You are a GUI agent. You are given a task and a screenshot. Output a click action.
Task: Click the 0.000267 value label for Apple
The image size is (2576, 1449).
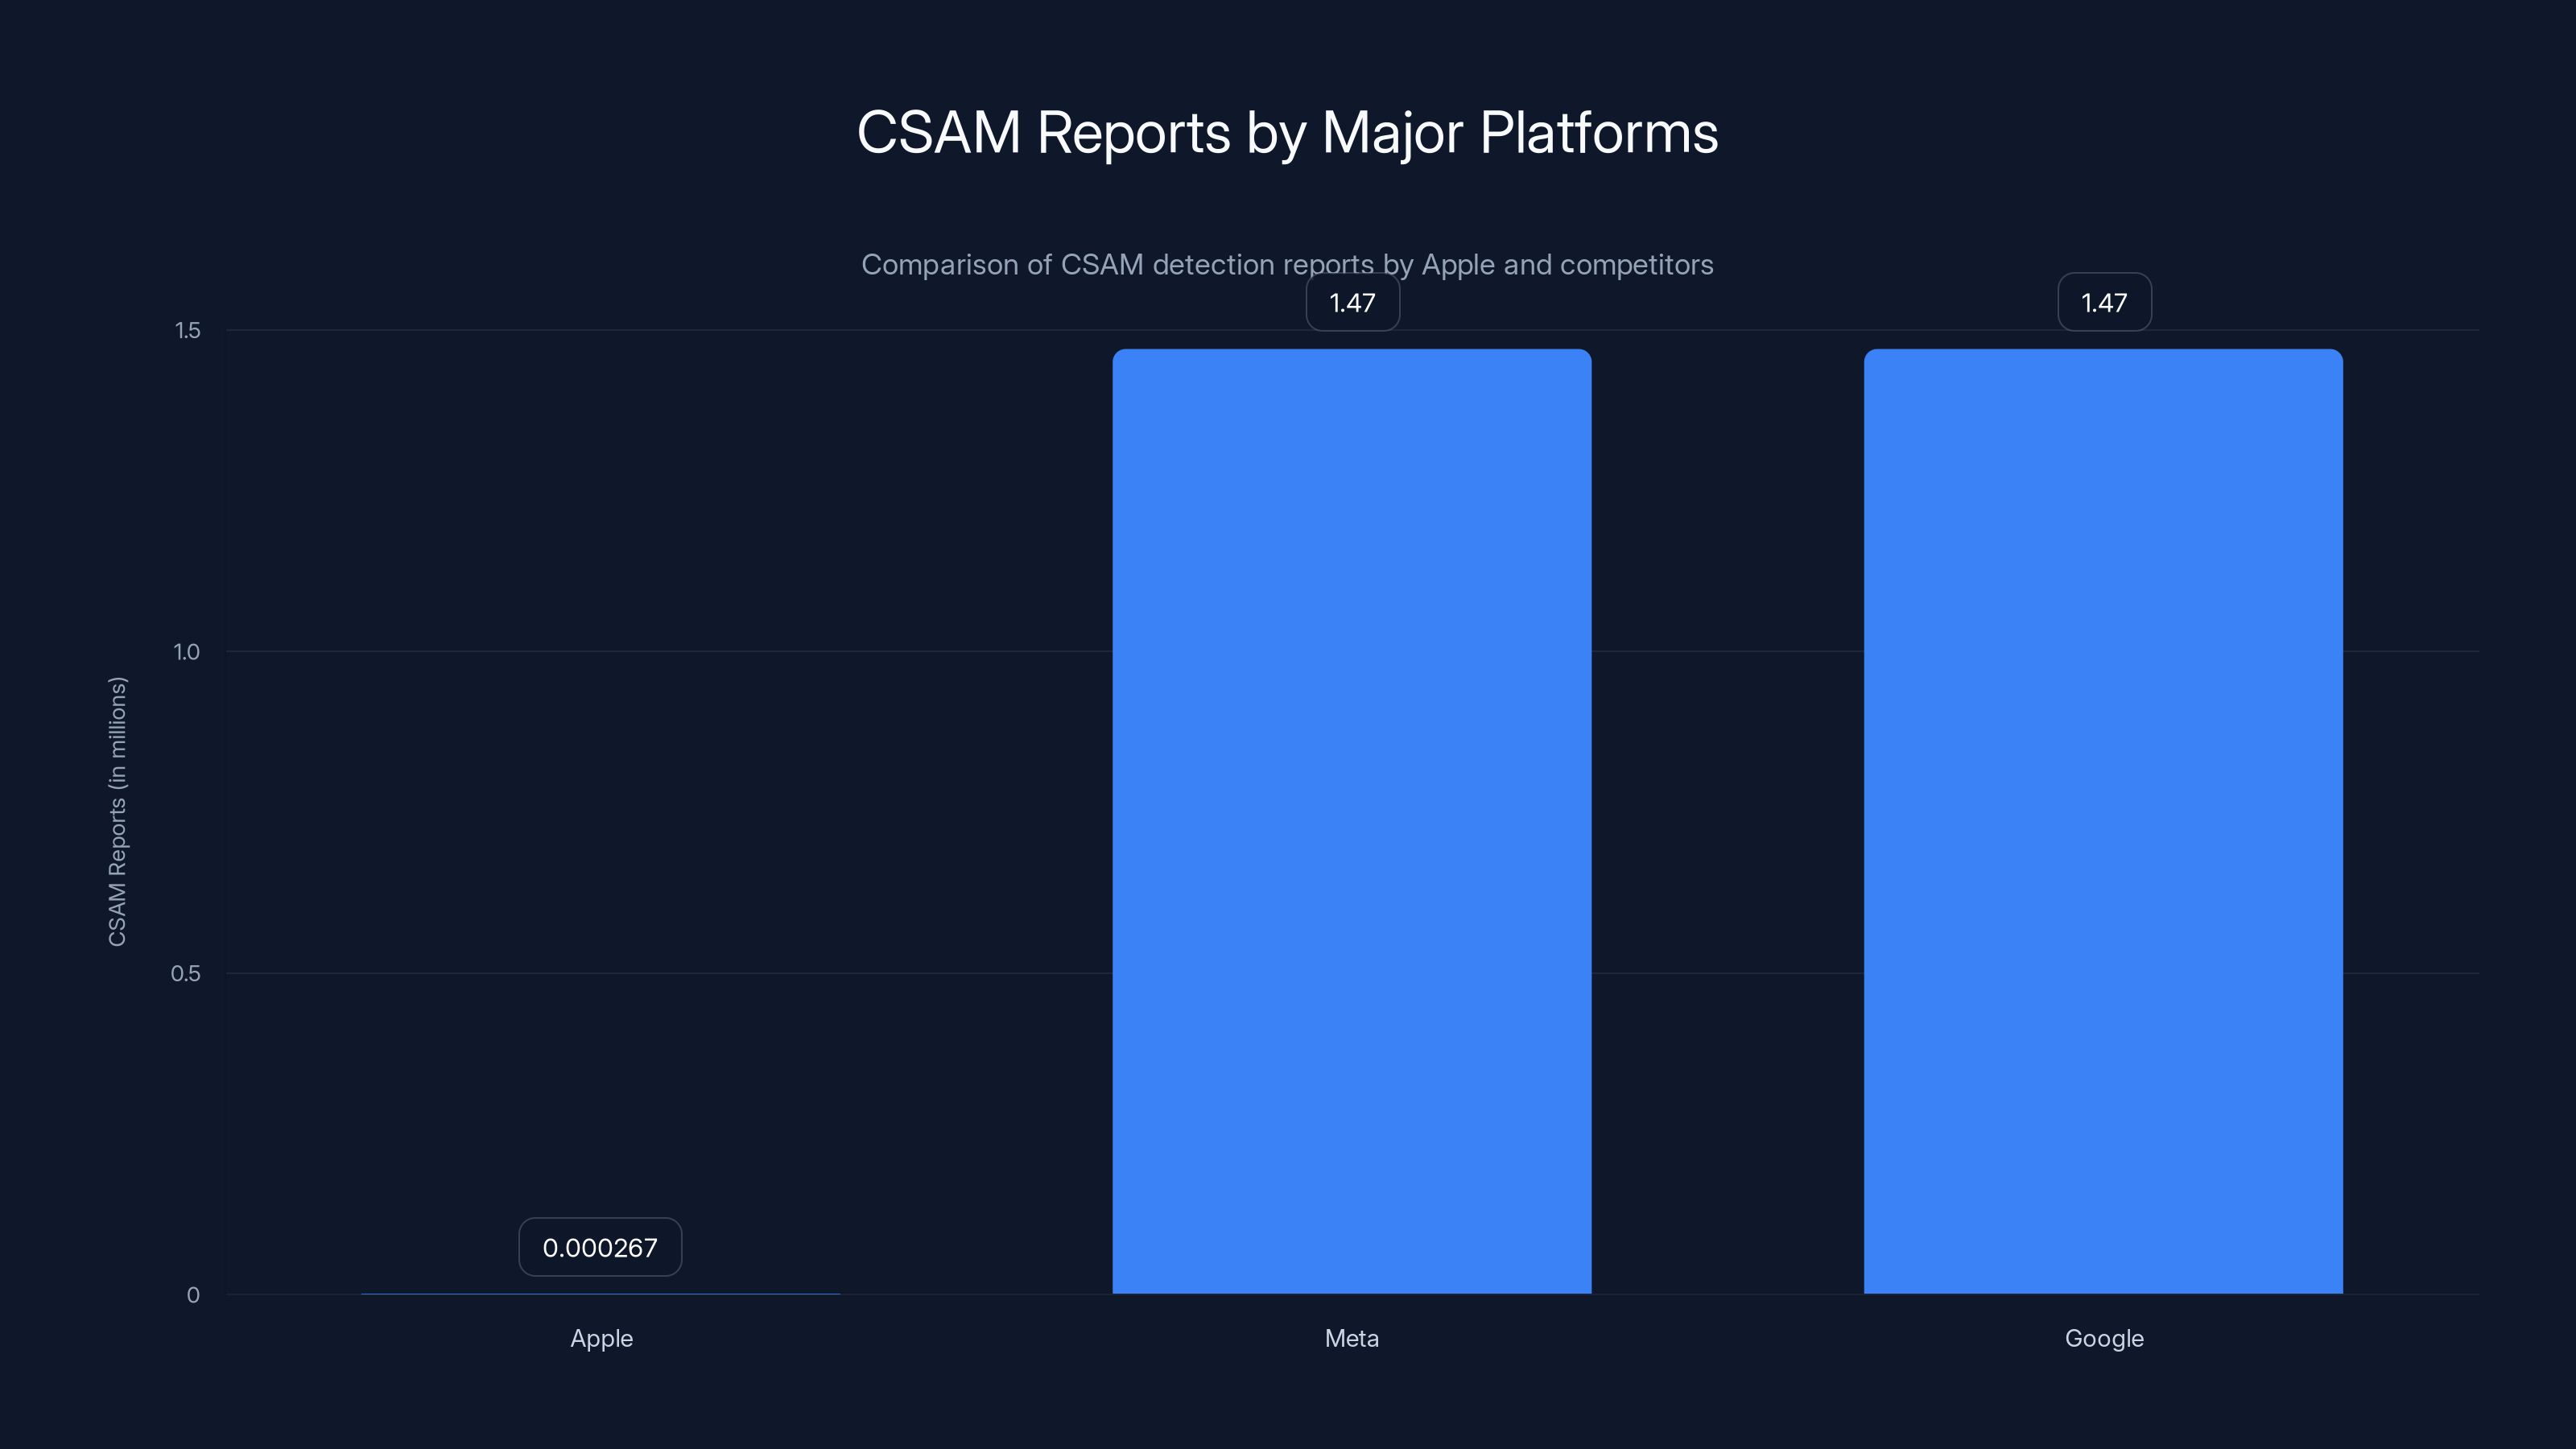coord(600,1247)
